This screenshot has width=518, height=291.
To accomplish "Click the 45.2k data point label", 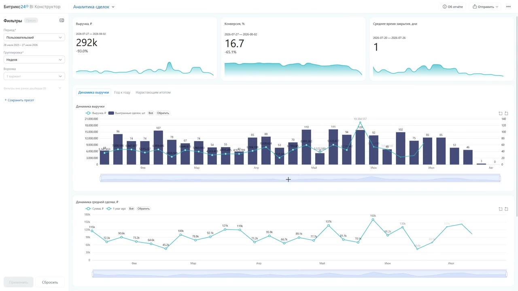I will pos(166,245).
